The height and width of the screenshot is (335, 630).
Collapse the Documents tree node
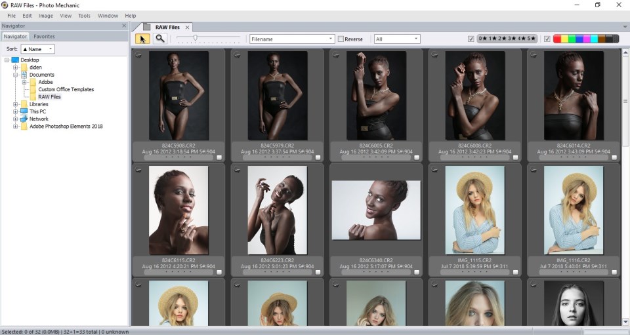(15, 75)
